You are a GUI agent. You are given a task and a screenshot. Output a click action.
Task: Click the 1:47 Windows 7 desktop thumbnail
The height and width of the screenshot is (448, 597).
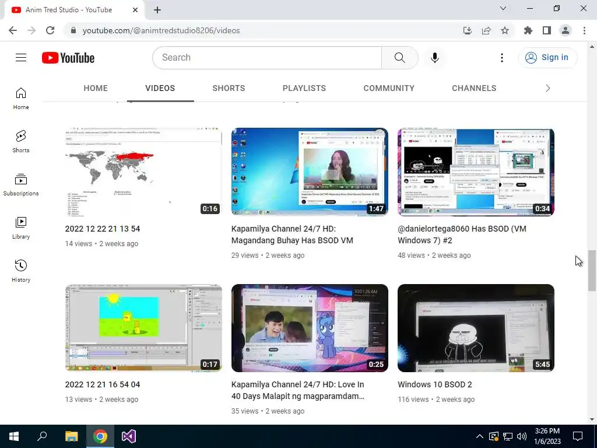pos(310,172)
